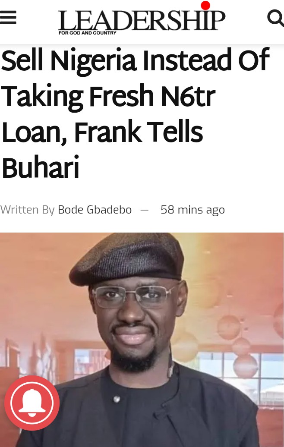284x447 pixels.
Task: Click the red dot atop the Leadership logo
Action: pos(205,5)
